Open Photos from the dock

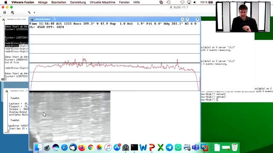click(x=99, y=147)
